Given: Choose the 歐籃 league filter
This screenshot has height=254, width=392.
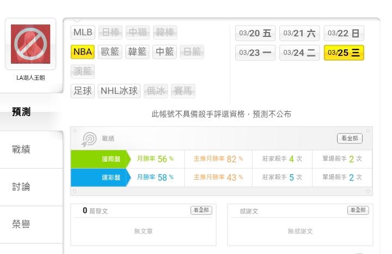Looking at the screenshot, I should click(x=111, y=52).
